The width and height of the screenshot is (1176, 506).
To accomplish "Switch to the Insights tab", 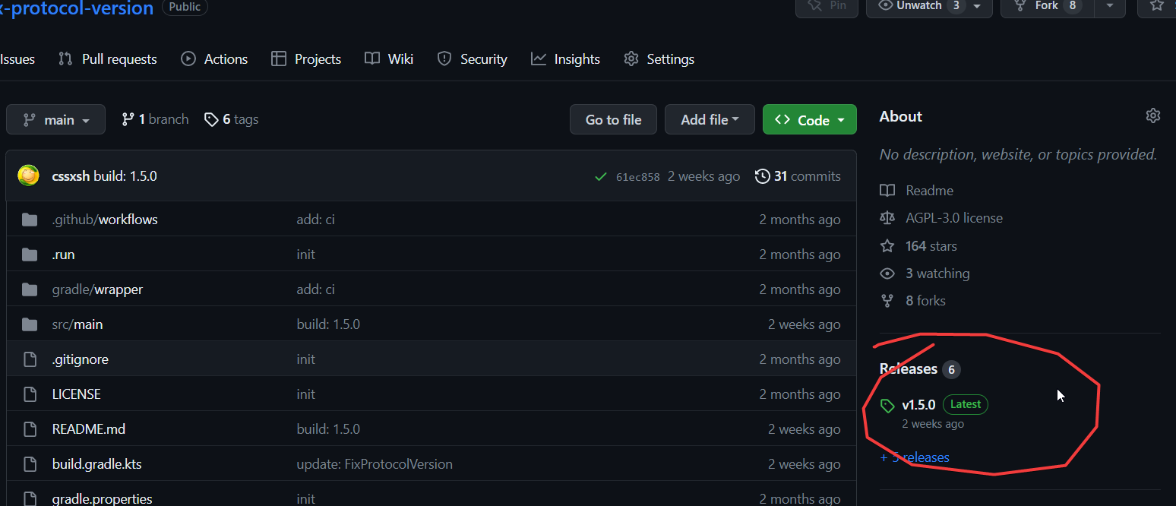I will pyautogui.click(x=565, y=59).
